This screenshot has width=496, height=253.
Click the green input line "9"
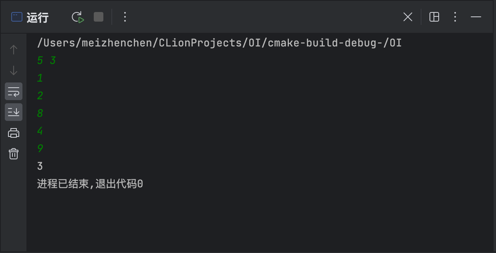coord(40,149)
